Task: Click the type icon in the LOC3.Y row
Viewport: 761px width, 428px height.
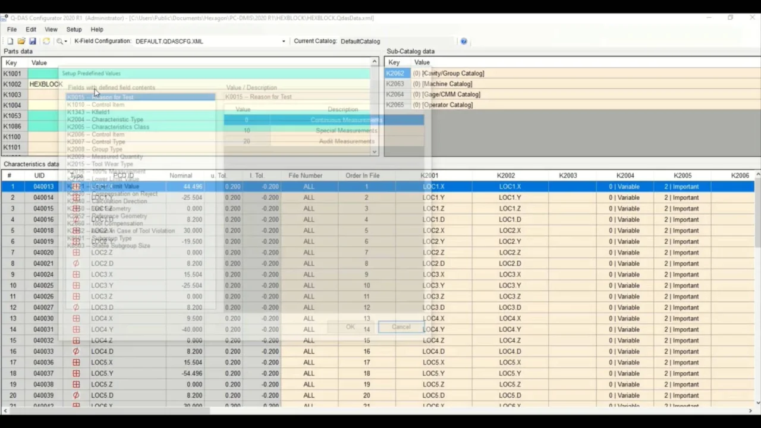Action: 76,285
